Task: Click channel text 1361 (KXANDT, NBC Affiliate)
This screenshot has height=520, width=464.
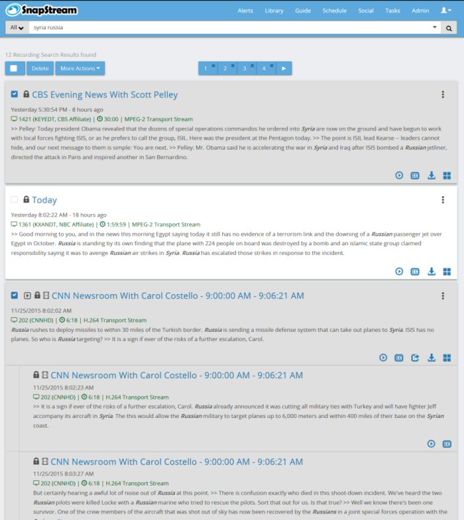Action: (56, 225)
